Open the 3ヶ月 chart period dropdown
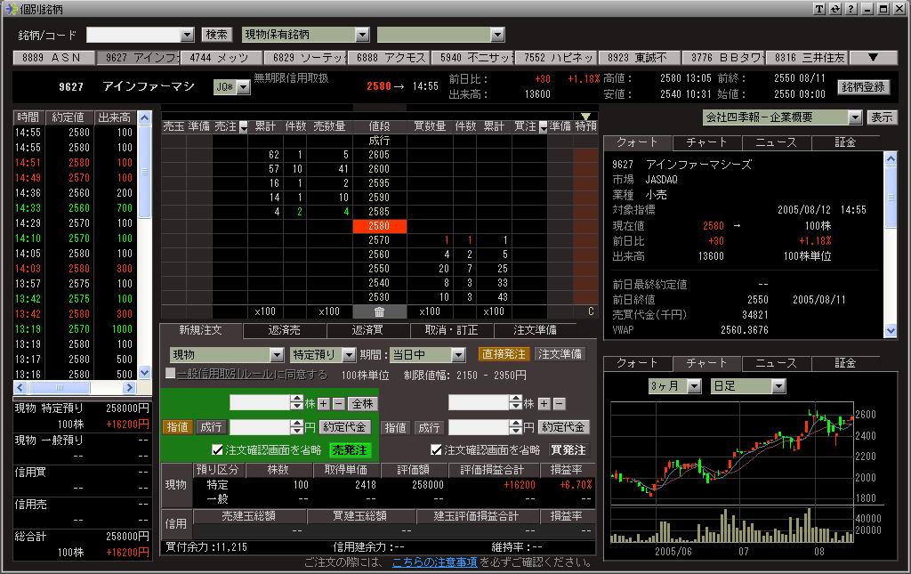 (x=694, y=385)
